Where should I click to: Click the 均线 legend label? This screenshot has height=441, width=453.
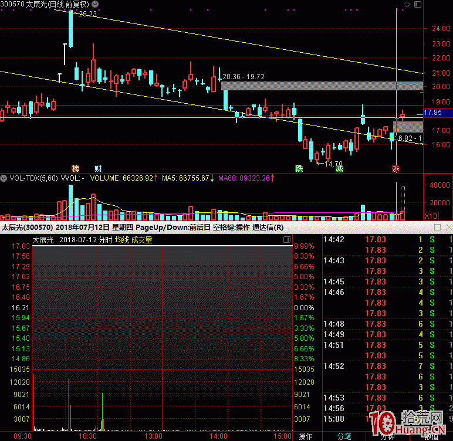122,240
